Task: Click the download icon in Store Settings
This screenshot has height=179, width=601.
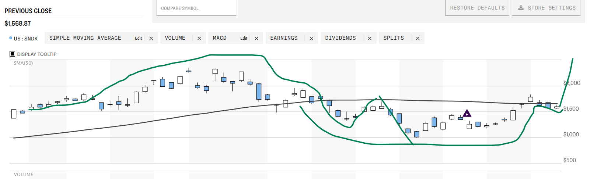Action: pos(521,8)
